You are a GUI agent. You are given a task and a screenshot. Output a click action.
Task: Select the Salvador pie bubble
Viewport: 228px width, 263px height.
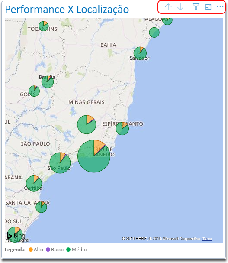[140, 53]
